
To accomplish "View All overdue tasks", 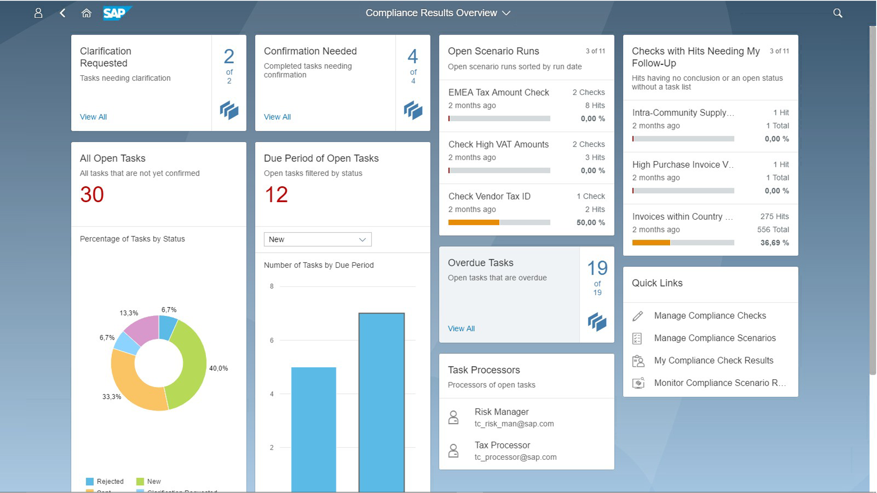I will (x=461, y=329).
